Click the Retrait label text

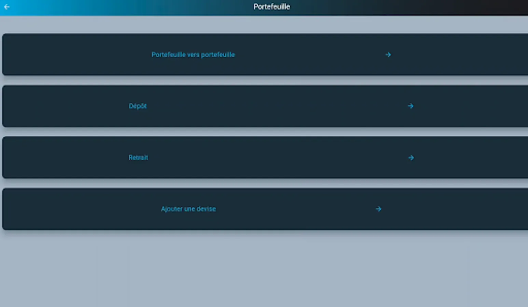pos(138,158)
